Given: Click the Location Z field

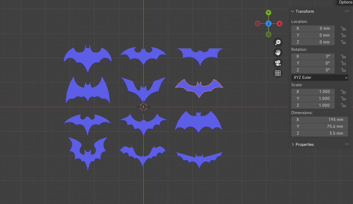Looking at the screenshot, I should tap(313, 42).
